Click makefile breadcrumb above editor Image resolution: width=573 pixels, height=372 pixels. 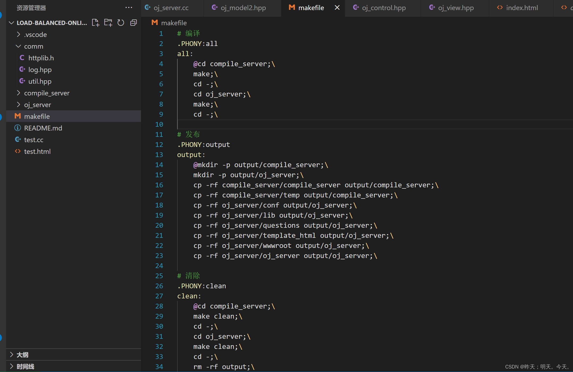[174, 23]
